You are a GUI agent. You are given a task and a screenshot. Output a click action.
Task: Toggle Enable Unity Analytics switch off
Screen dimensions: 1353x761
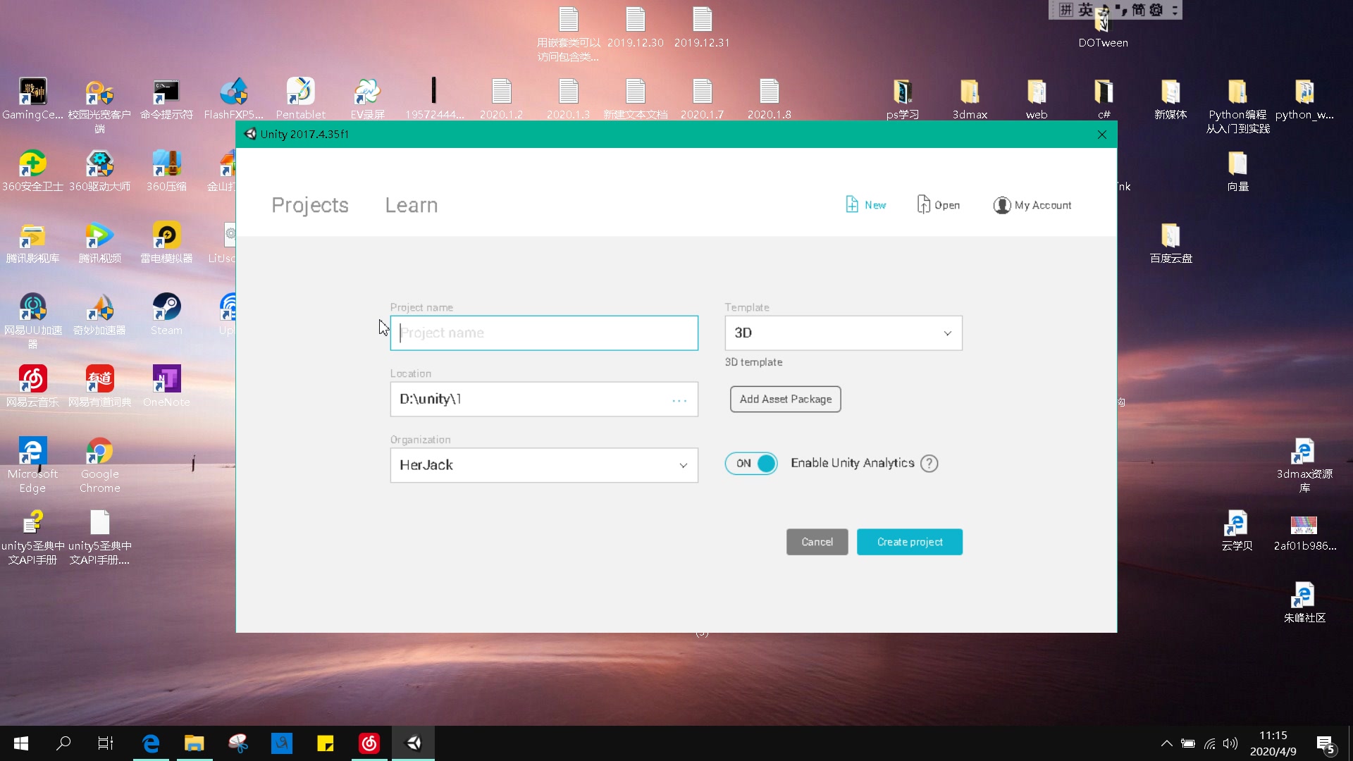751,464
